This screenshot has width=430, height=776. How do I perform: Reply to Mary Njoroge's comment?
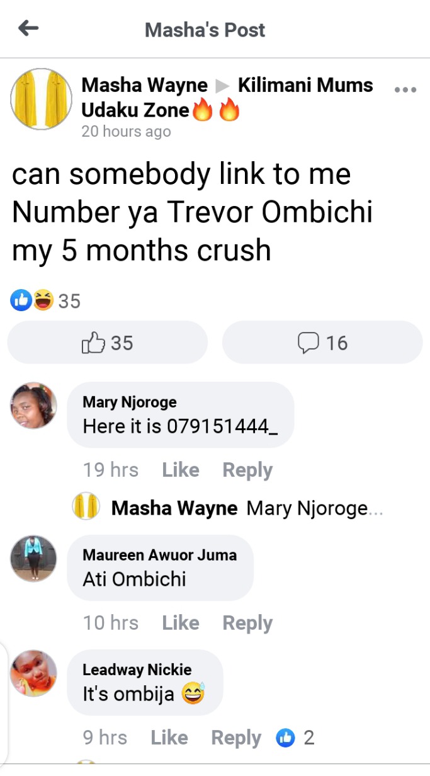[x=247, y=471]
